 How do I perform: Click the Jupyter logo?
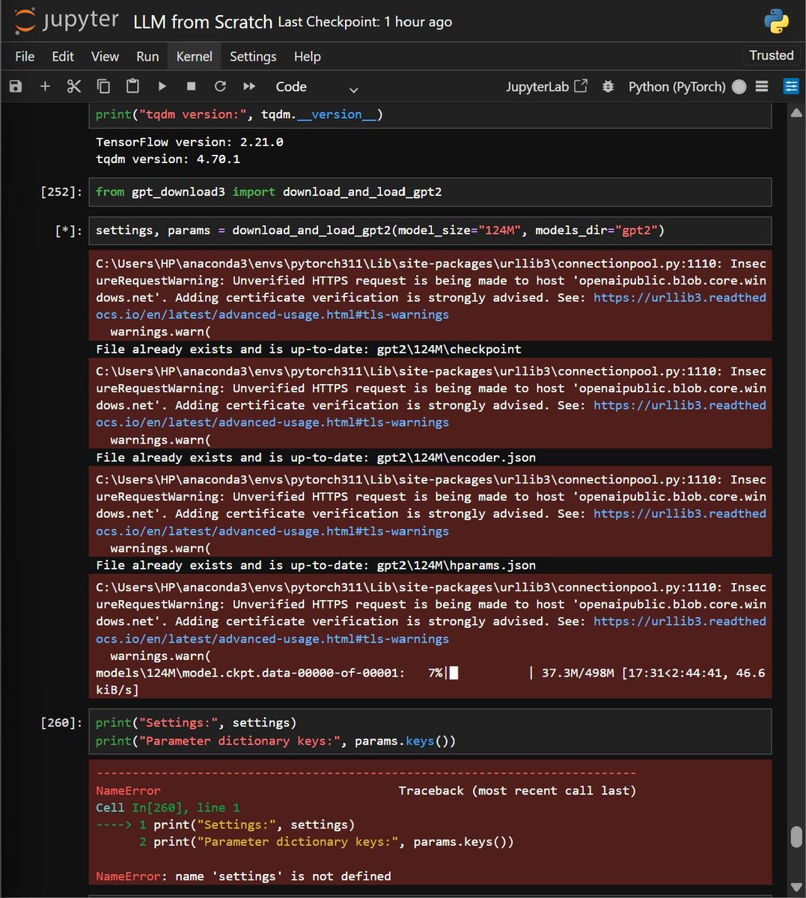point(67,21)
